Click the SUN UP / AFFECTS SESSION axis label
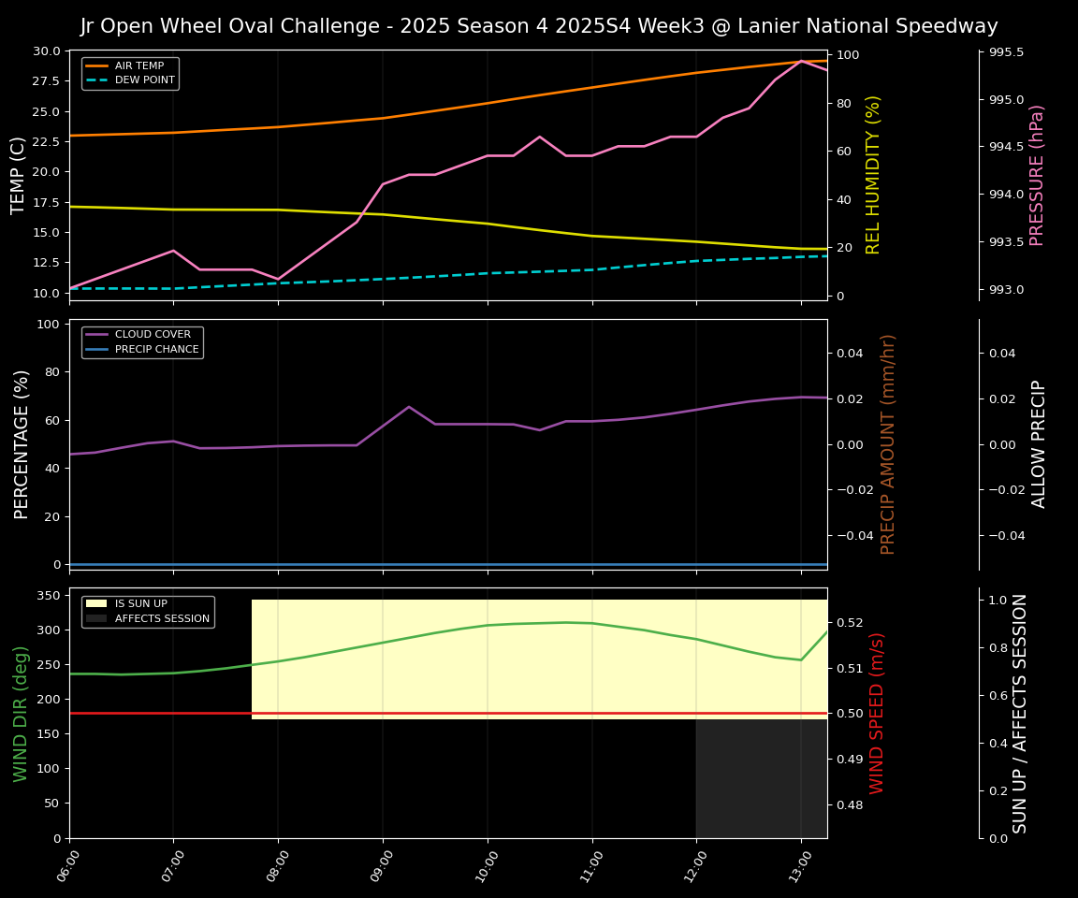The width and height of the screenshot is (1078, 898). [x=1020, y=713]
